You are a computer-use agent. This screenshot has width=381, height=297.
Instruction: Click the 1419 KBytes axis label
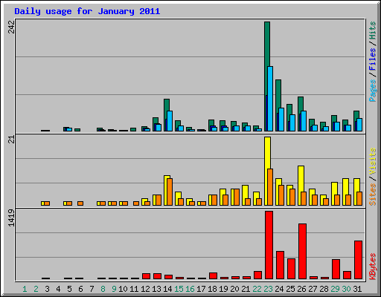(x=11, y=218)
